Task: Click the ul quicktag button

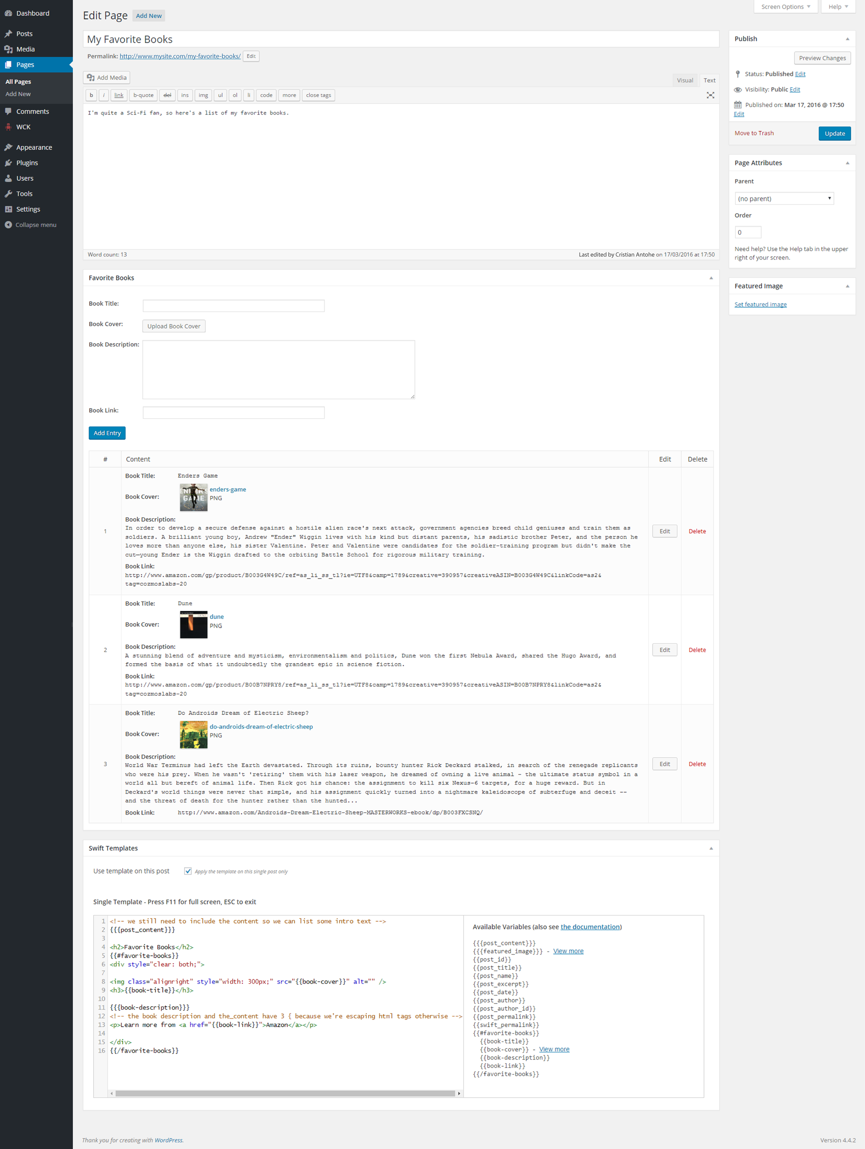Action: (220, 95)
